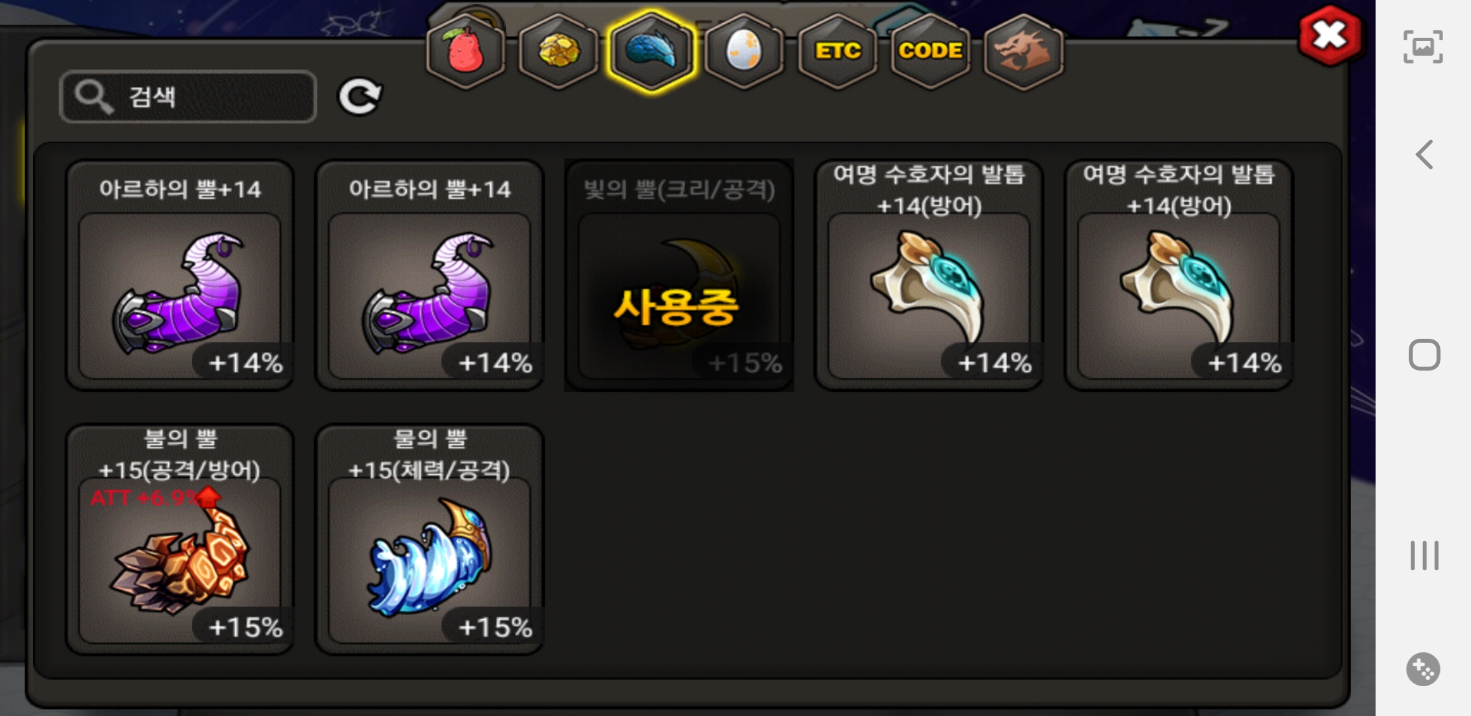Choose the second 여명 수호자의 발톱 claw
Screen dimensions: 1471x716
(x=1179, y=275)
